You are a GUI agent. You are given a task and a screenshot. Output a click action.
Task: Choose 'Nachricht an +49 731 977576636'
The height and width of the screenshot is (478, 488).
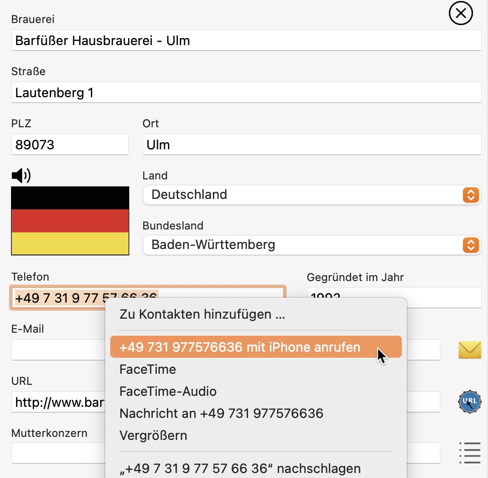[256, 413]
